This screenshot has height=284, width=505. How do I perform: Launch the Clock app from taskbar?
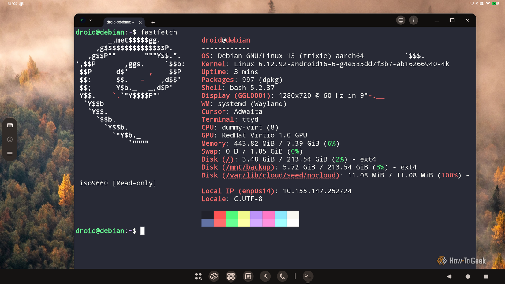265,276
